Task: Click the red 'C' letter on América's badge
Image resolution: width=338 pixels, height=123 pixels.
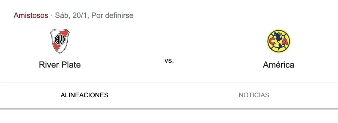Action: pos(272,42)
